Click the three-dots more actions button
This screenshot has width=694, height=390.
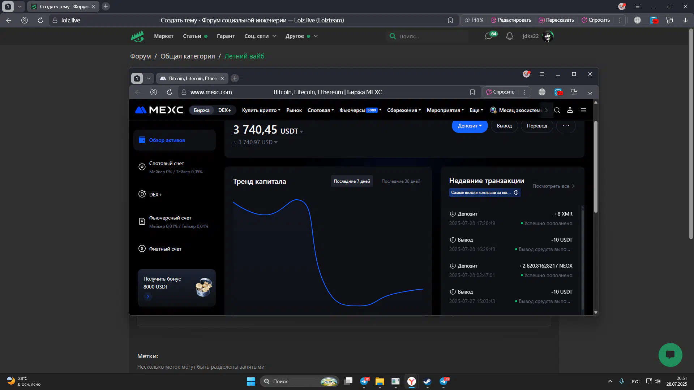pyautogui.click(x=566, y=126)
